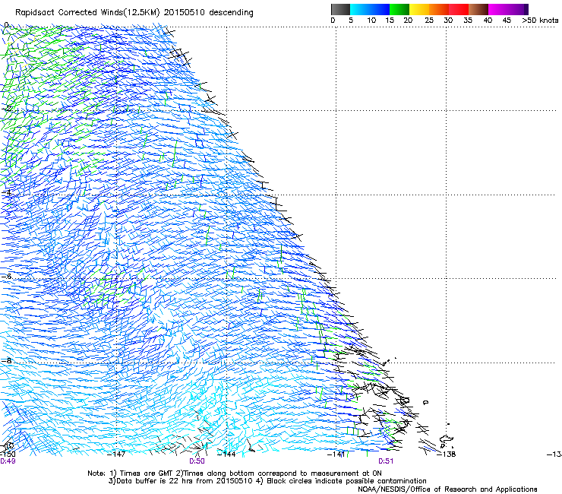Click the '-6' latitude axis label
The width and height of the screenshot is (562, 494).
[x=6, y=277]
